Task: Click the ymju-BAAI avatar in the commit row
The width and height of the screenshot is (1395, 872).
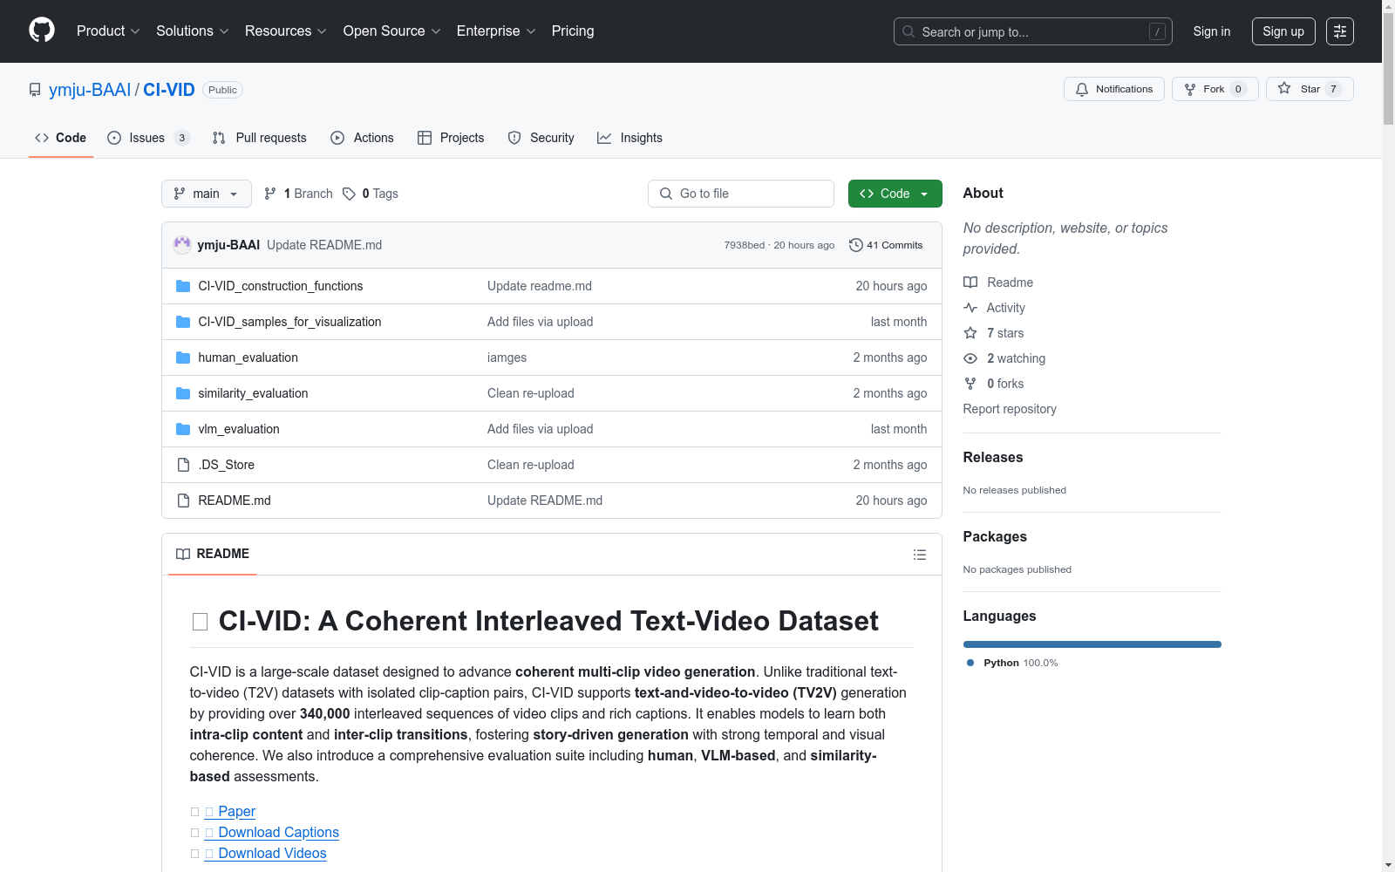Action: point(182,245)
